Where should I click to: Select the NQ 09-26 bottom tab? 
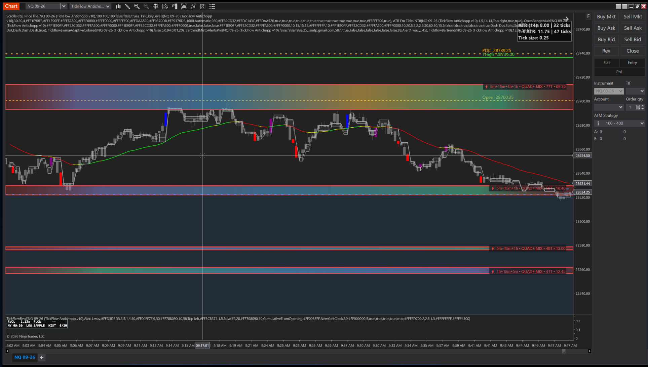coord(25,357)
